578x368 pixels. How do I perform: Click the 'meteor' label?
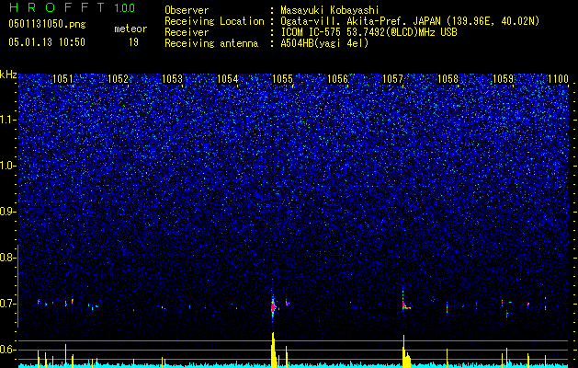[x=130, y=29]
